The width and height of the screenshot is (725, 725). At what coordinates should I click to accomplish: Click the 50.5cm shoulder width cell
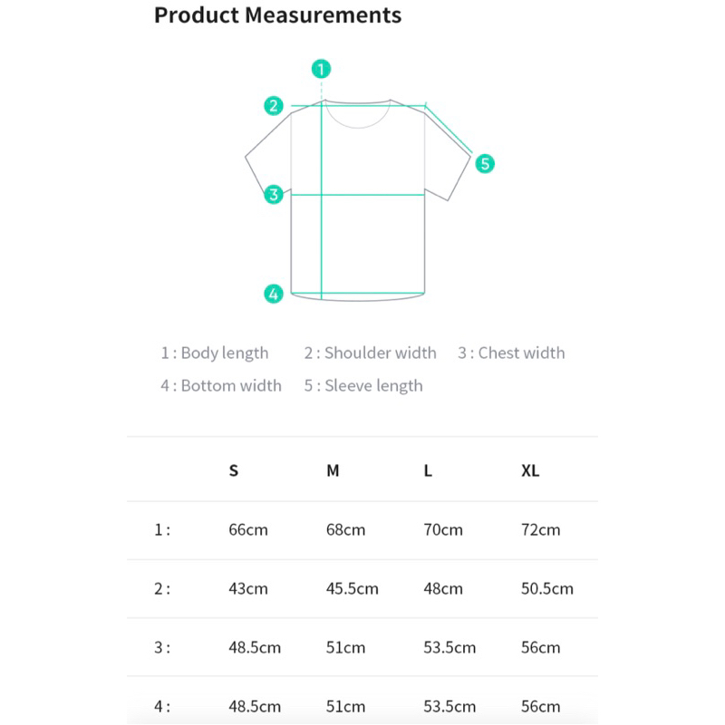[x=547, y=589]
